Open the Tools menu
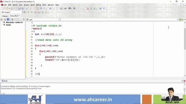This screenshot has height=104, width=186. (x=44, y=5)
